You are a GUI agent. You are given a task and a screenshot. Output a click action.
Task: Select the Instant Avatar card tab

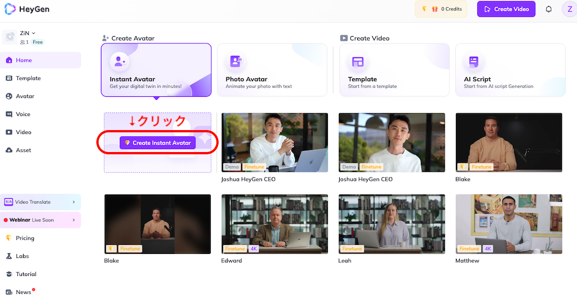(156, 70)
